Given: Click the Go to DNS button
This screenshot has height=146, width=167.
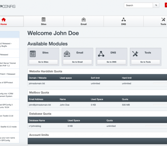Looking at the screenshot, I should [112, 62].
